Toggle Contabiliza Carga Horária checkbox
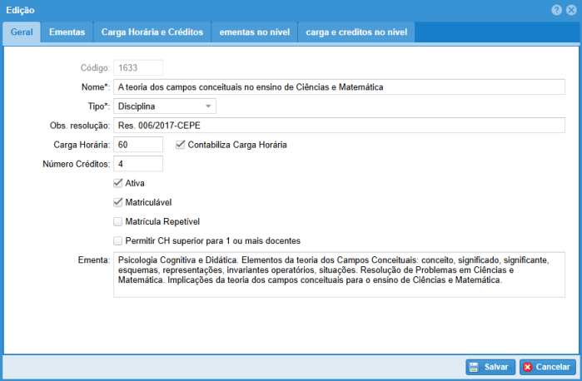582x381 pixels. pos(181,144)
